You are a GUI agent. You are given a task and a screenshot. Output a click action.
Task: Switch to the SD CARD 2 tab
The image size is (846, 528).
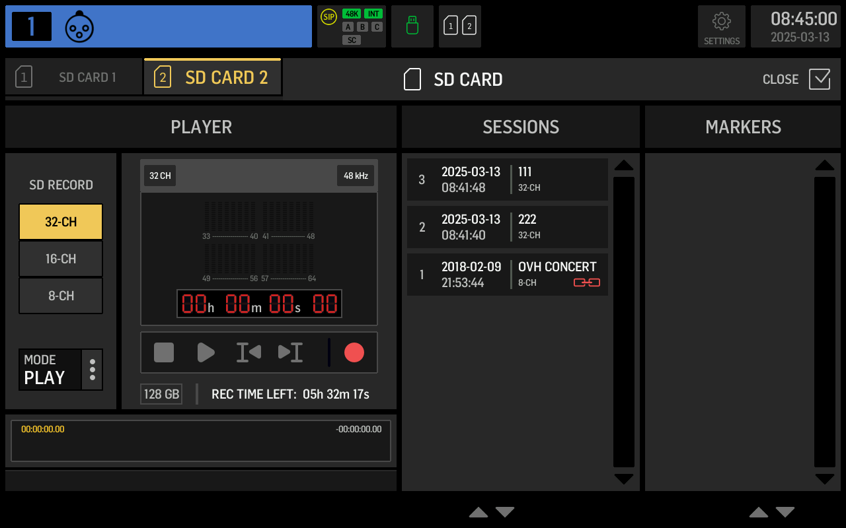tap(212, 77)
